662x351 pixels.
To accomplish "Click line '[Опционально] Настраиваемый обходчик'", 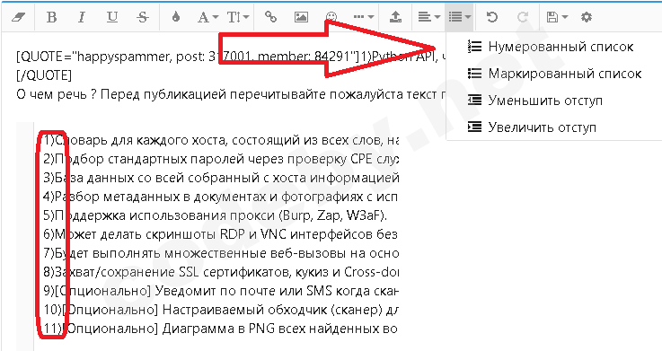I will (x=221, y=310).
